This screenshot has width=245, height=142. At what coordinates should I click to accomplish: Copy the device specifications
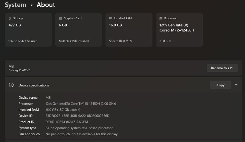(x=220, y=85)
